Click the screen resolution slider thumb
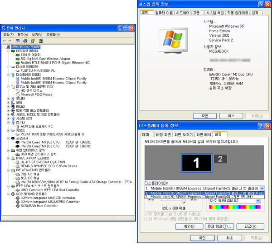Image resolution: width=272 pixels, height=244 pixels. tap(184, 202)
